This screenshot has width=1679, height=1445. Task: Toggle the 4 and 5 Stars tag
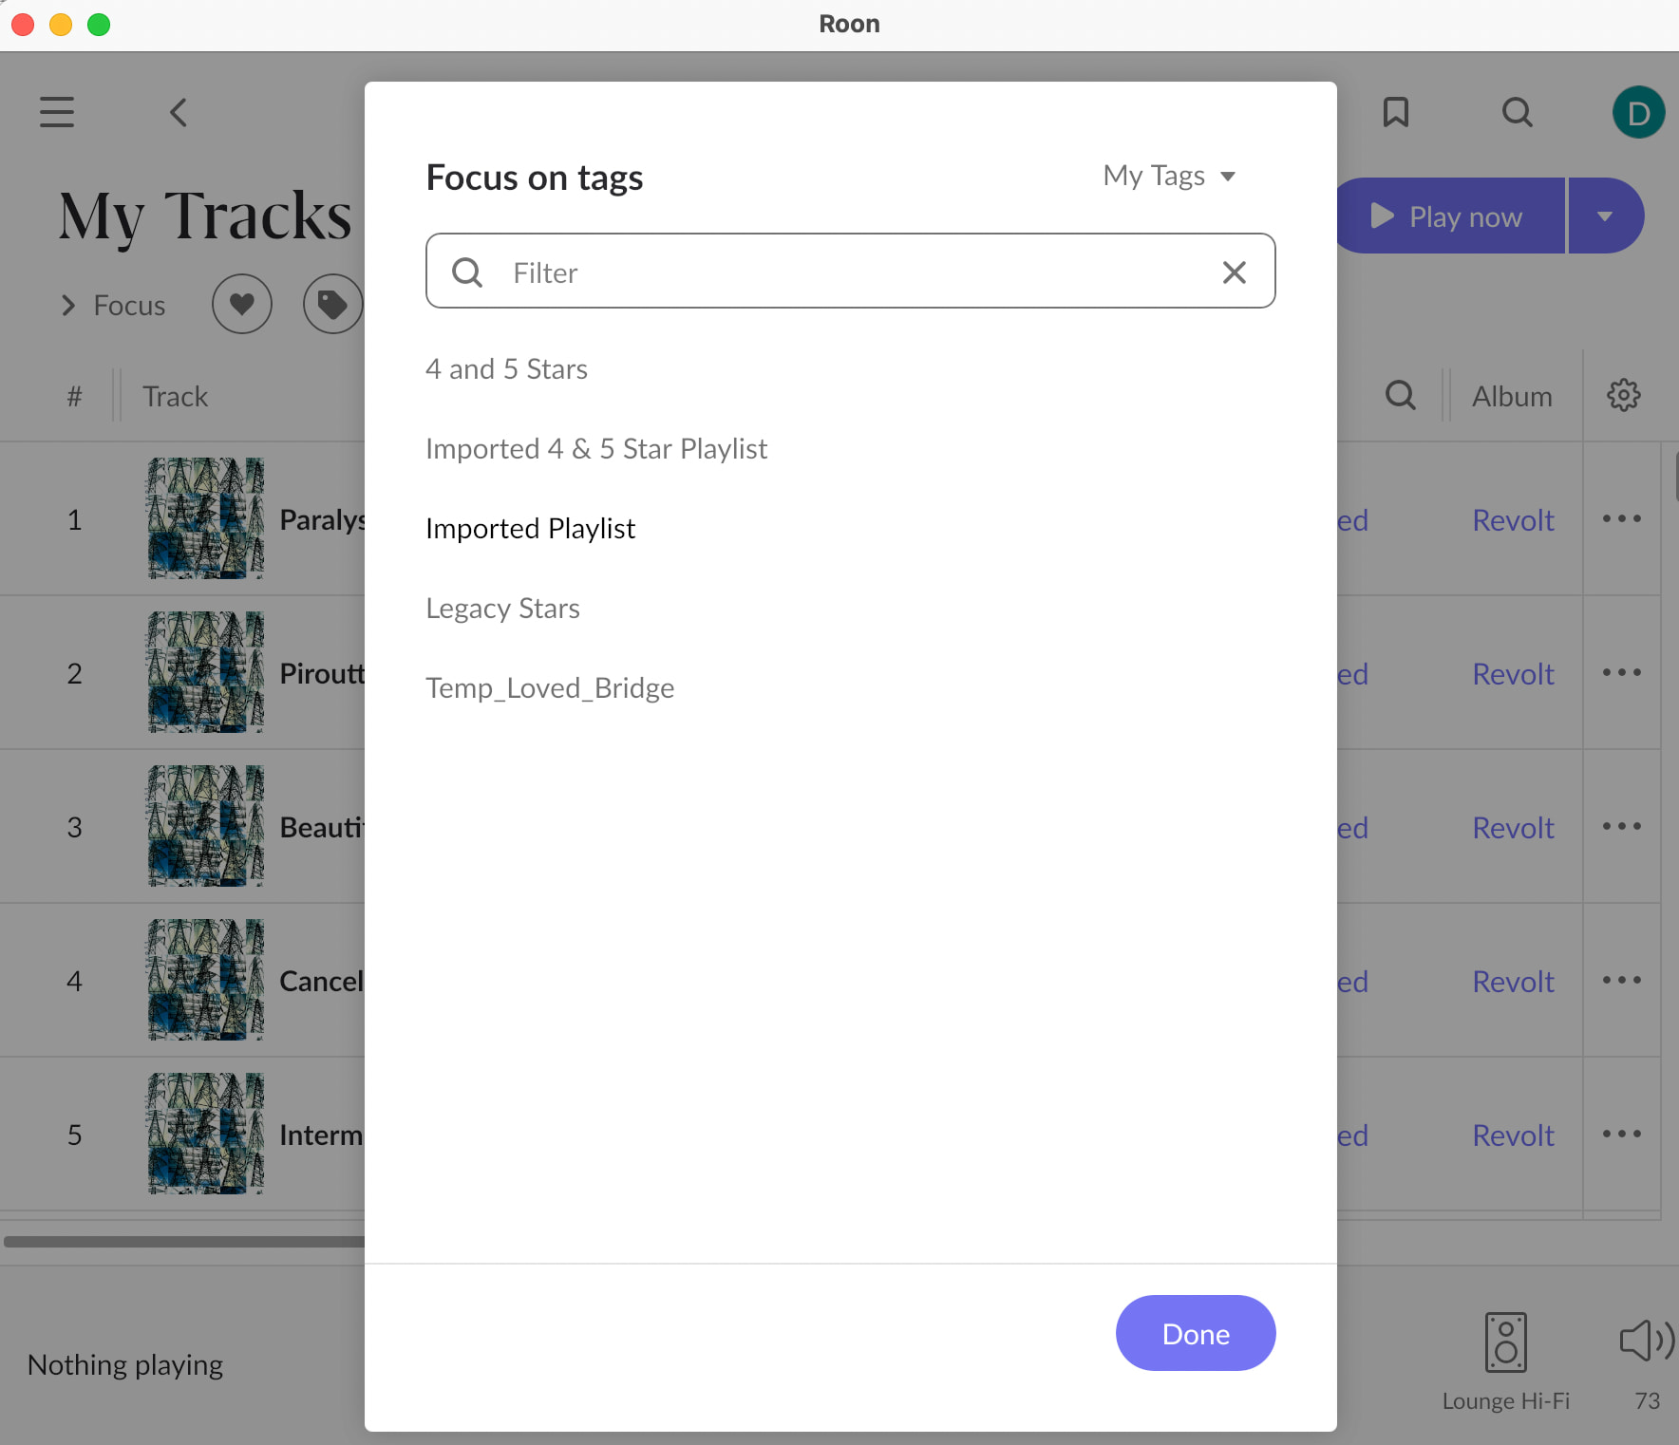pyautogui.click(x=506, y=368)
